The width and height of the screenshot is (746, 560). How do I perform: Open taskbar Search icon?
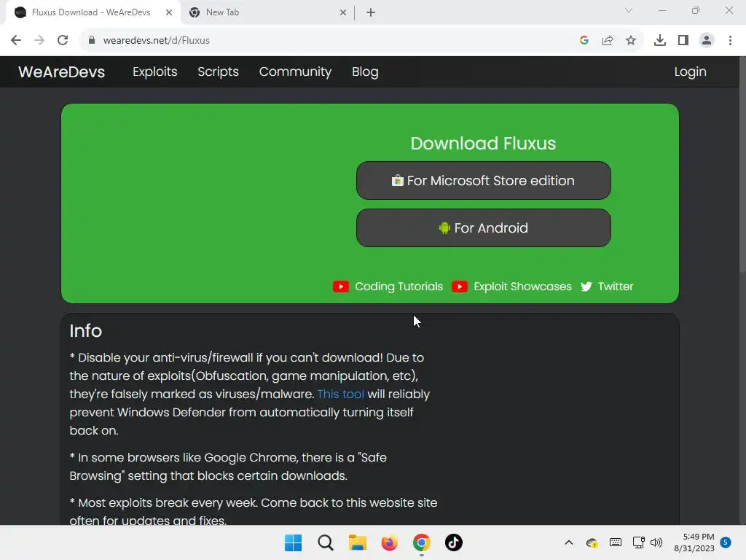coord(326,542)
